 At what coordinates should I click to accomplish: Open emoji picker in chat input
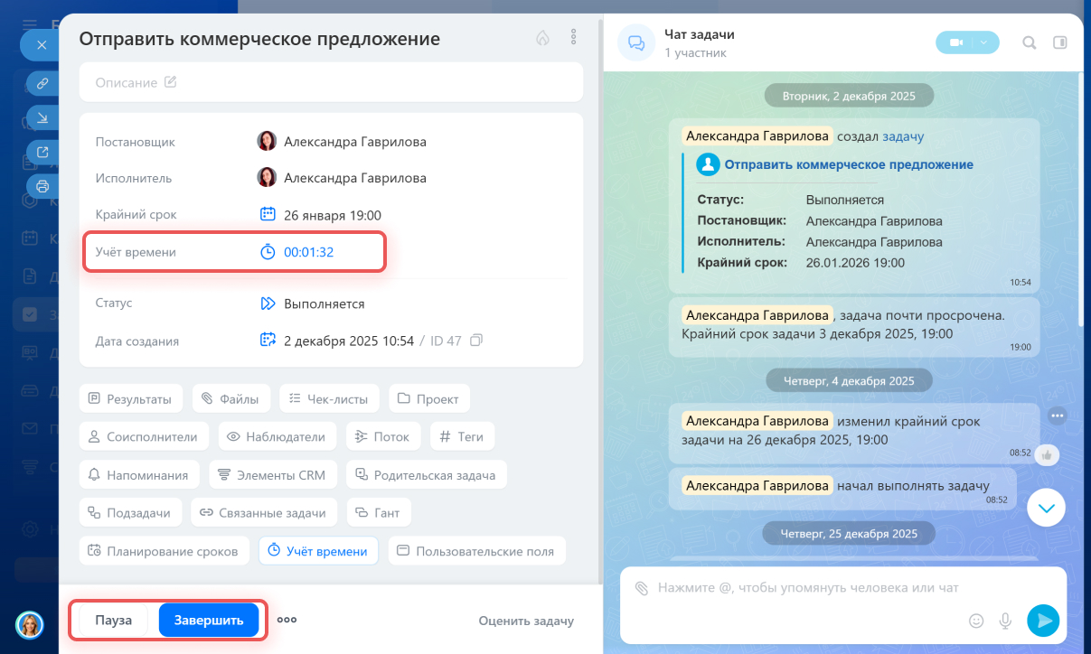point(975,621)
